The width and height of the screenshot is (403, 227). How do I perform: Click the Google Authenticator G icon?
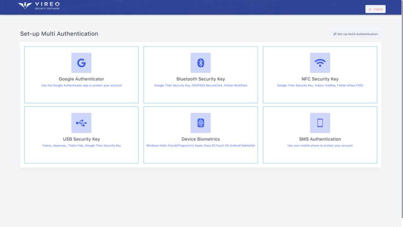(81, 63)
